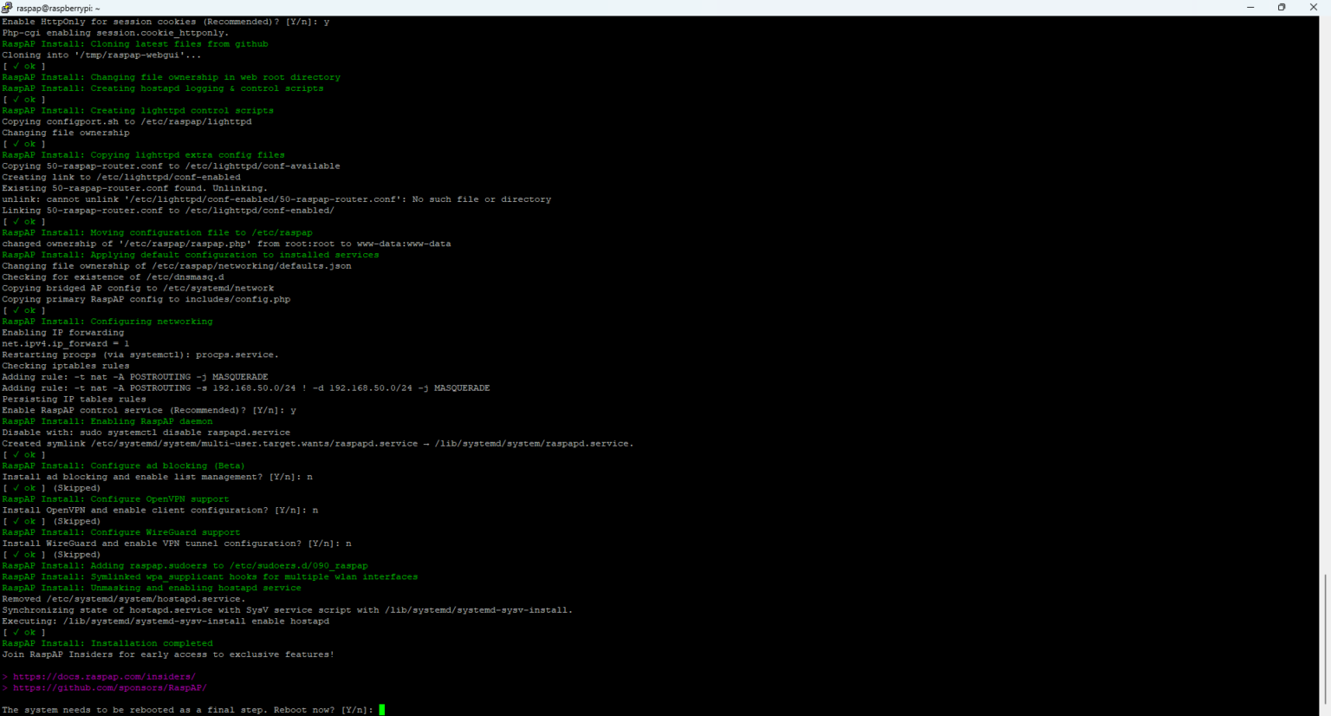Close the raspap@raspberrypi terminal window

[1314, 8]
